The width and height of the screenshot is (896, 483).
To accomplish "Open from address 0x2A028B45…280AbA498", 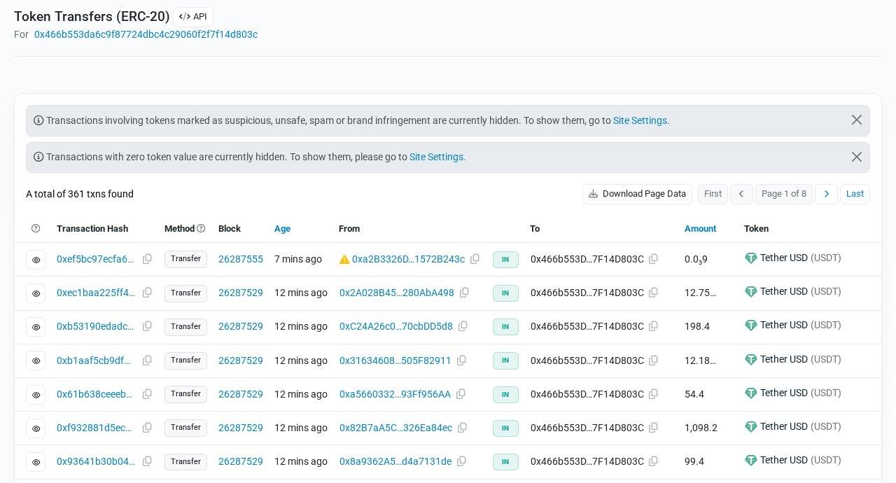I will point(397,293).
